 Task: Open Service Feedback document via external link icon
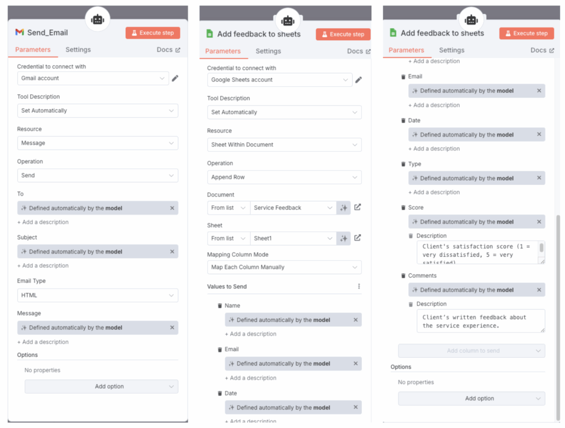click(358, 208)
